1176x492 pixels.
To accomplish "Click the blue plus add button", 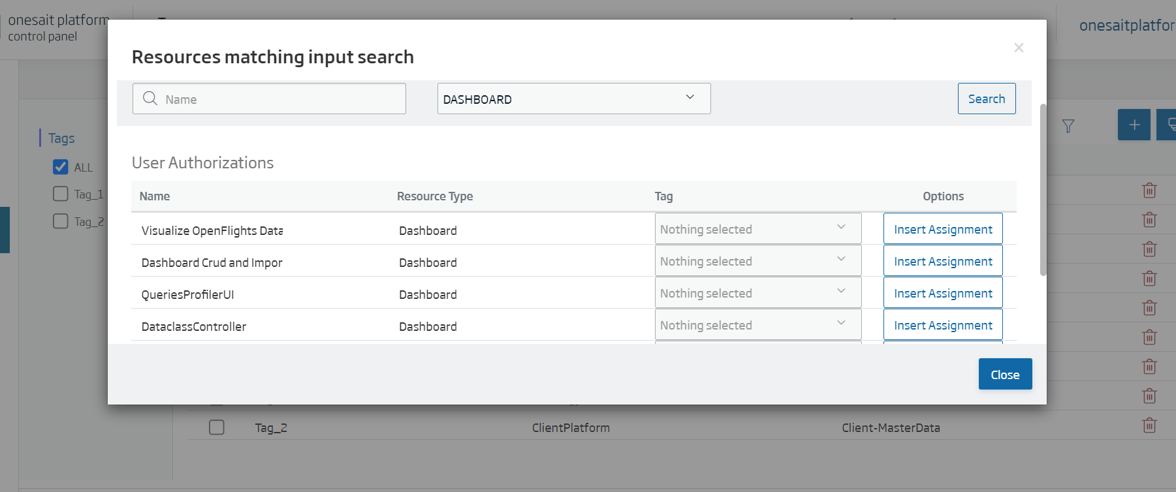I will 1134,125.
